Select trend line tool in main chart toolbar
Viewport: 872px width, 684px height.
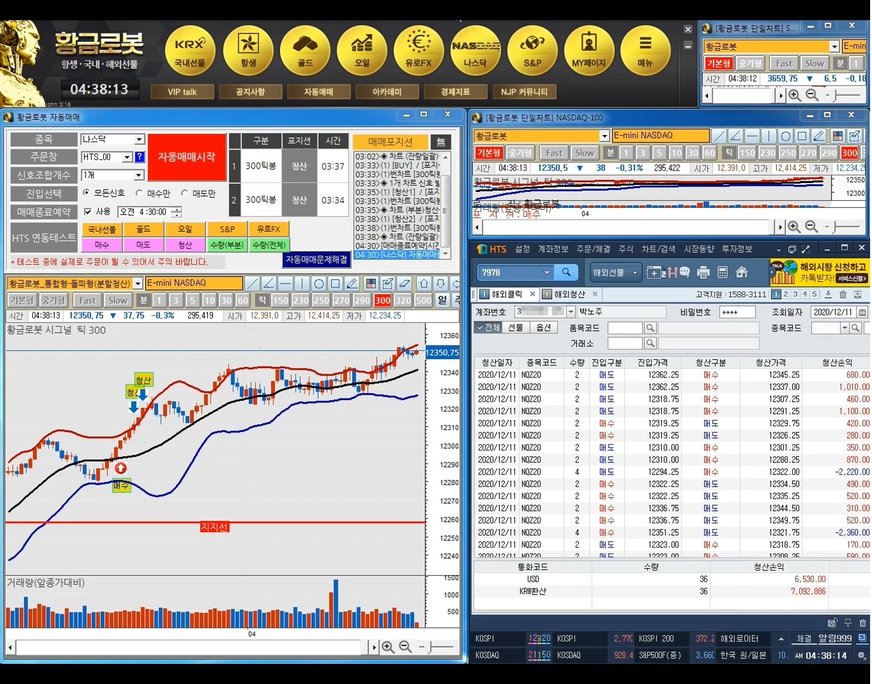[252, 283]
